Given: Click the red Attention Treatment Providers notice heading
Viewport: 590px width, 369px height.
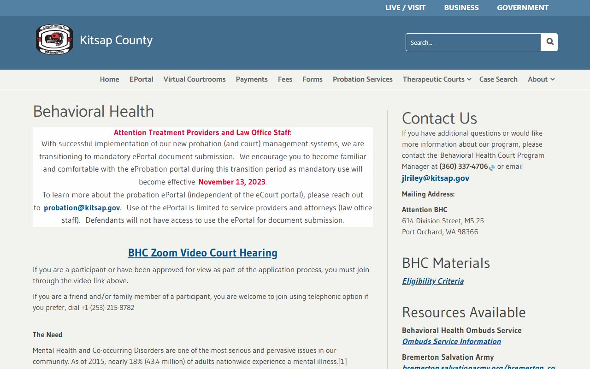Looking at the screenshot, I should pyautogui.click(x=203, y=133).
